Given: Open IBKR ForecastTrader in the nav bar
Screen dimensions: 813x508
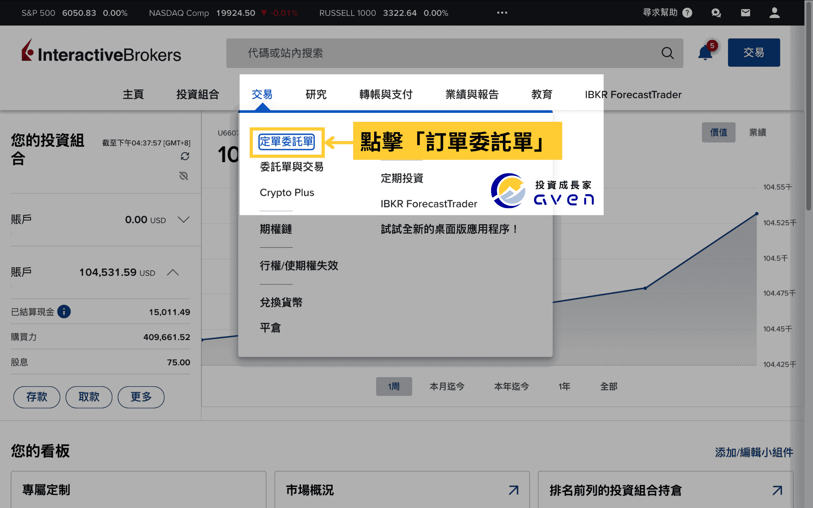Looking at the screenshot, I should pos(633,94).
